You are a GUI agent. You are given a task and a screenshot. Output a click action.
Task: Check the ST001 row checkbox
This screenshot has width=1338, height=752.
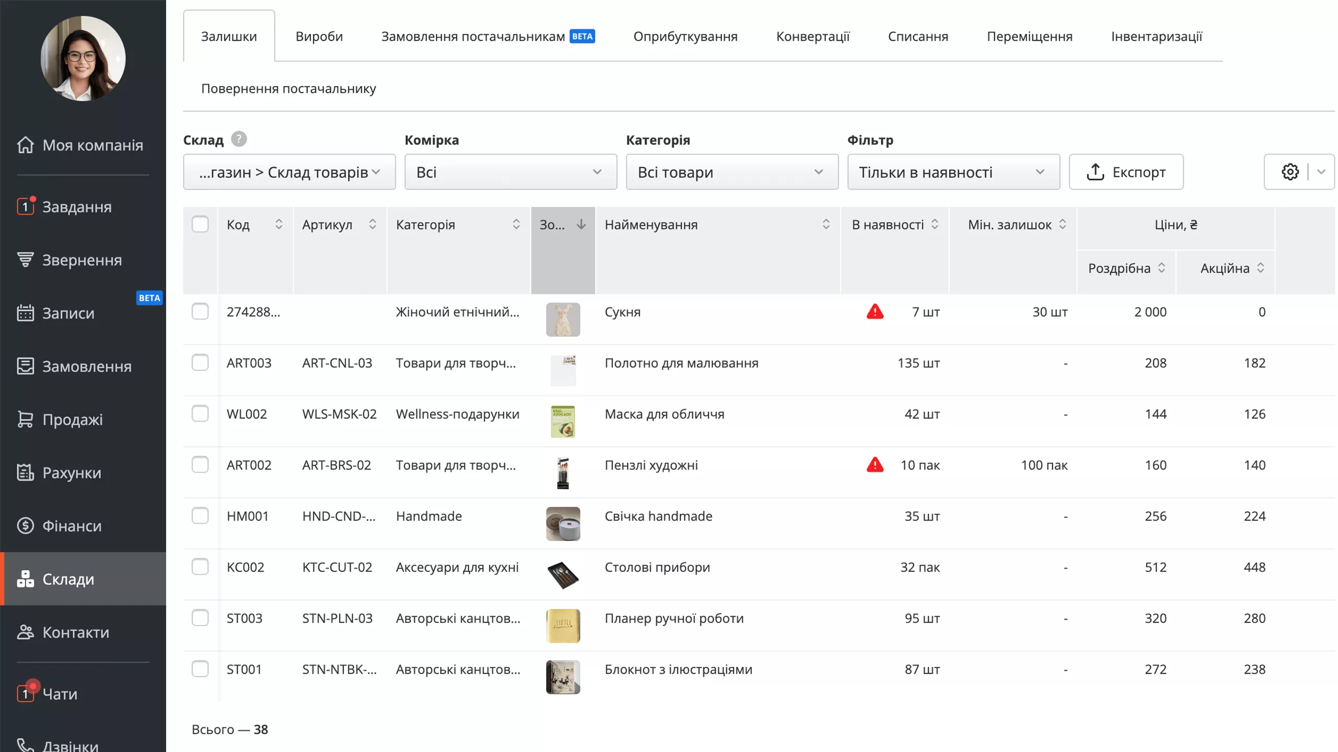[200, 669]
